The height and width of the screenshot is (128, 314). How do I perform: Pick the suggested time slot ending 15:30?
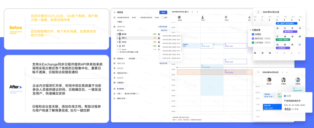(171, 51)
